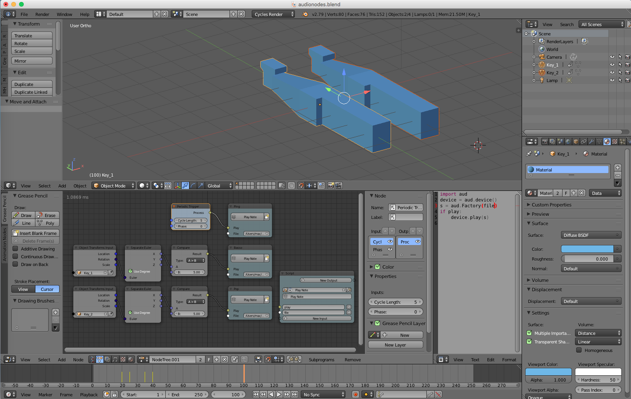
Task: Open the Cycles Render engine dropdown
Action: (273, 14)
